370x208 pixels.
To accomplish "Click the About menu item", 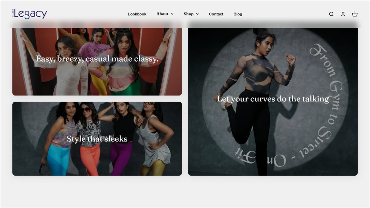I will 162,14.
